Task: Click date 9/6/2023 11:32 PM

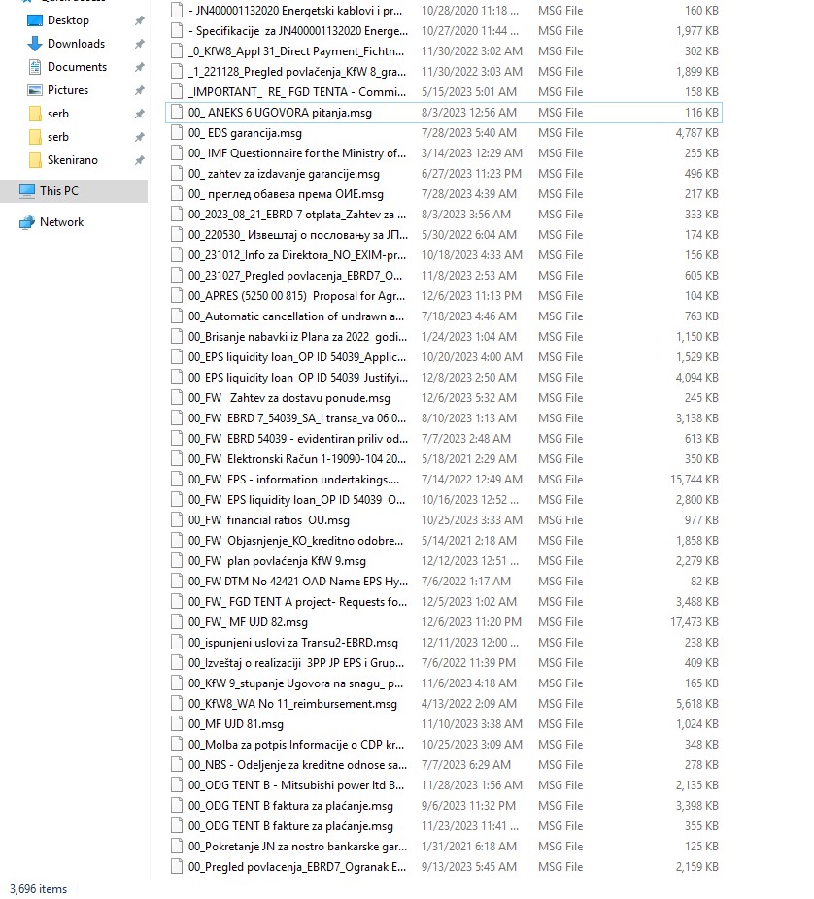Action: (x=468, y=806)
